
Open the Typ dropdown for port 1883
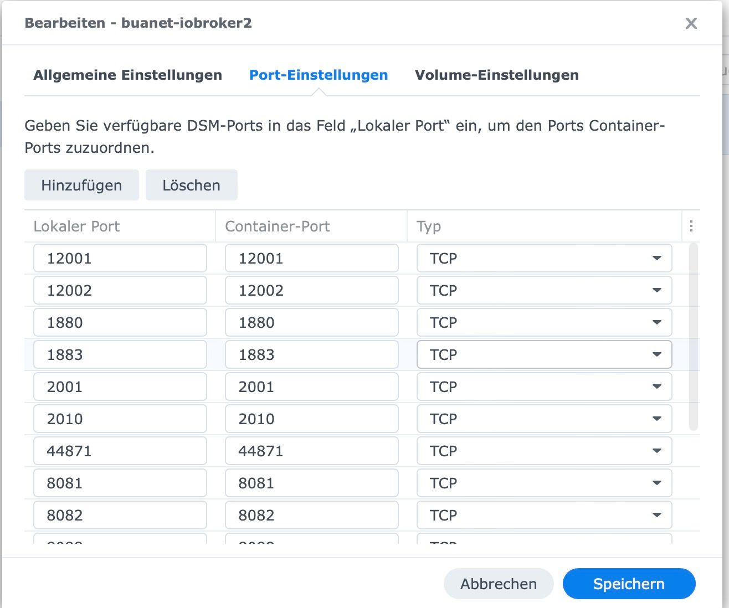(x=656, y=355)
